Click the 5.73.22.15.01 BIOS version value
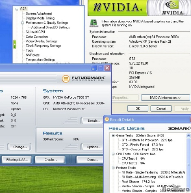 click(139, 63)
